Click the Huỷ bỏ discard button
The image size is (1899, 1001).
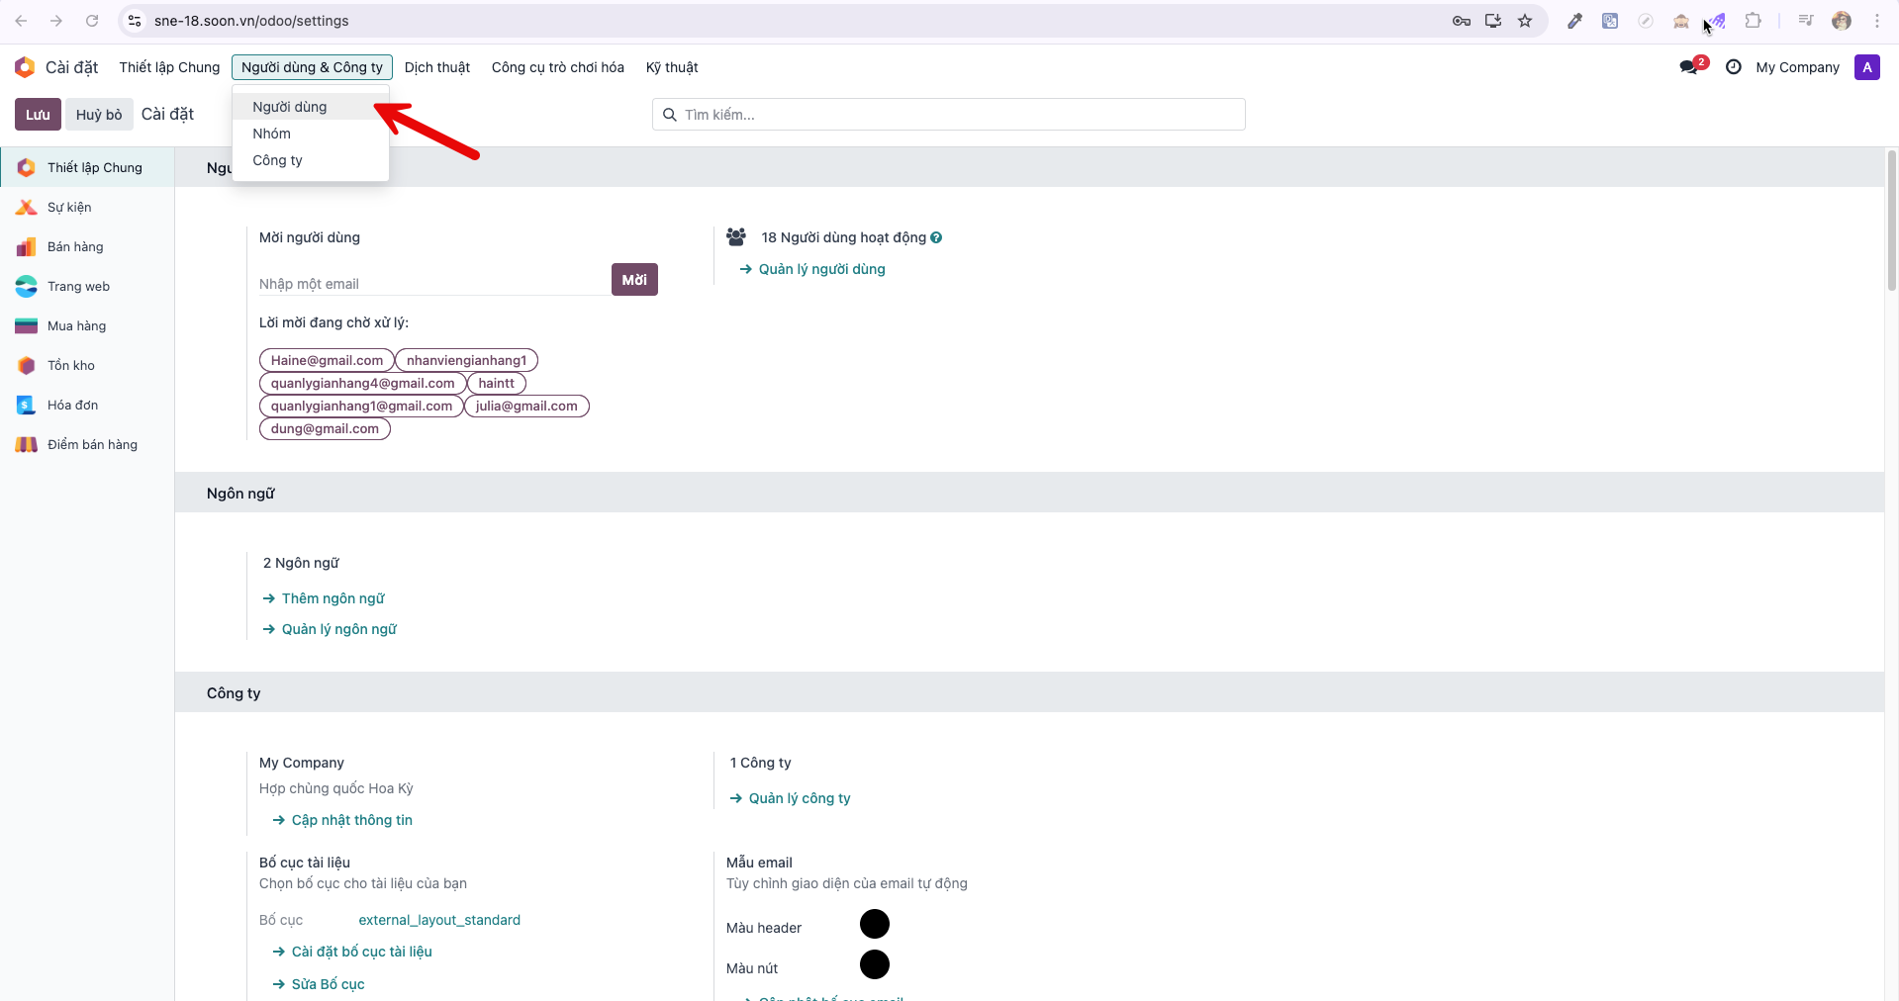click(x=99, y=115)
